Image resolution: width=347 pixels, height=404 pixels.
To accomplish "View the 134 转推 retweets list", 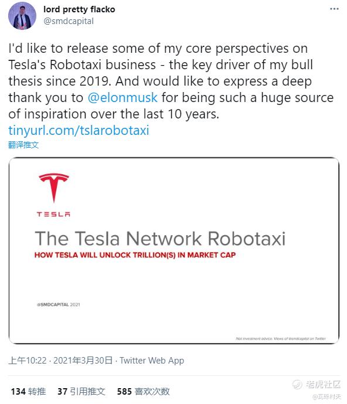I will point(28,392).
